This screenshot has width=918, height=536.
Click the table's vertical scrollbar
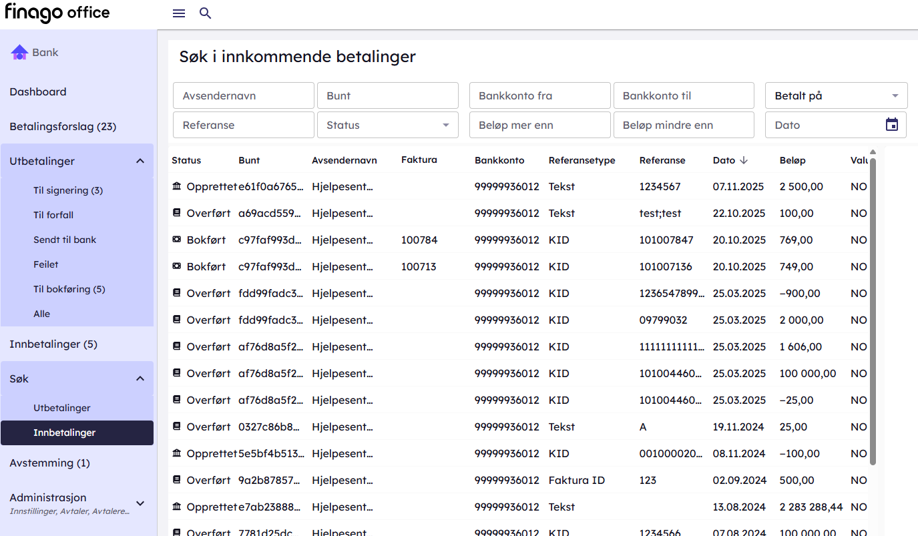tap(873, 307)
